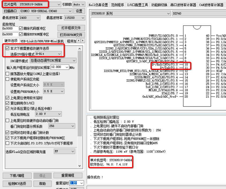Click pin 11 label D+/TxD/P3.1
Screen dimensions: 226x189
pos(169,68)
